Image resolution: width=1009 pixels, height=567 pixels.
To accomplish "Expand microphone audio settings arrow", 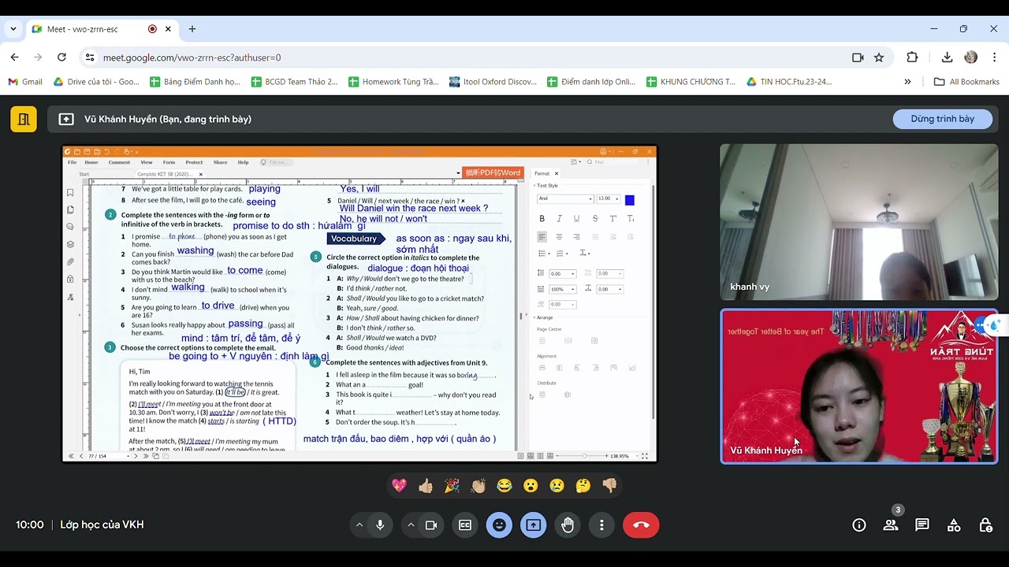I will (x=359, y=525).
